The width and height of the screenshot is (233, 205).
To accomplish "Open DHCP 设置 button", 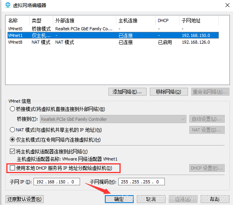I will [x=207, y=168].
